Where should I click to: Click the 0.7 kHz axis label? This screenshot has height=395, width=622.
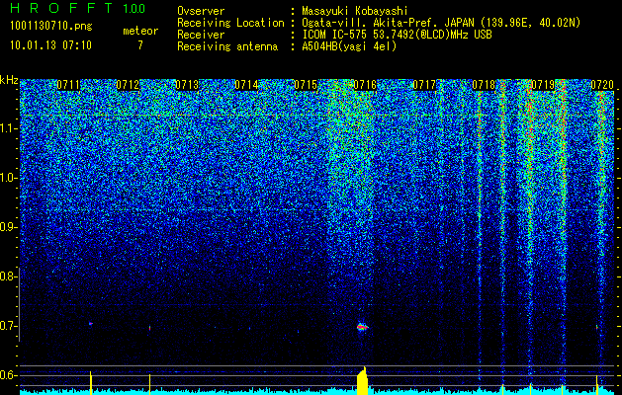8,326
